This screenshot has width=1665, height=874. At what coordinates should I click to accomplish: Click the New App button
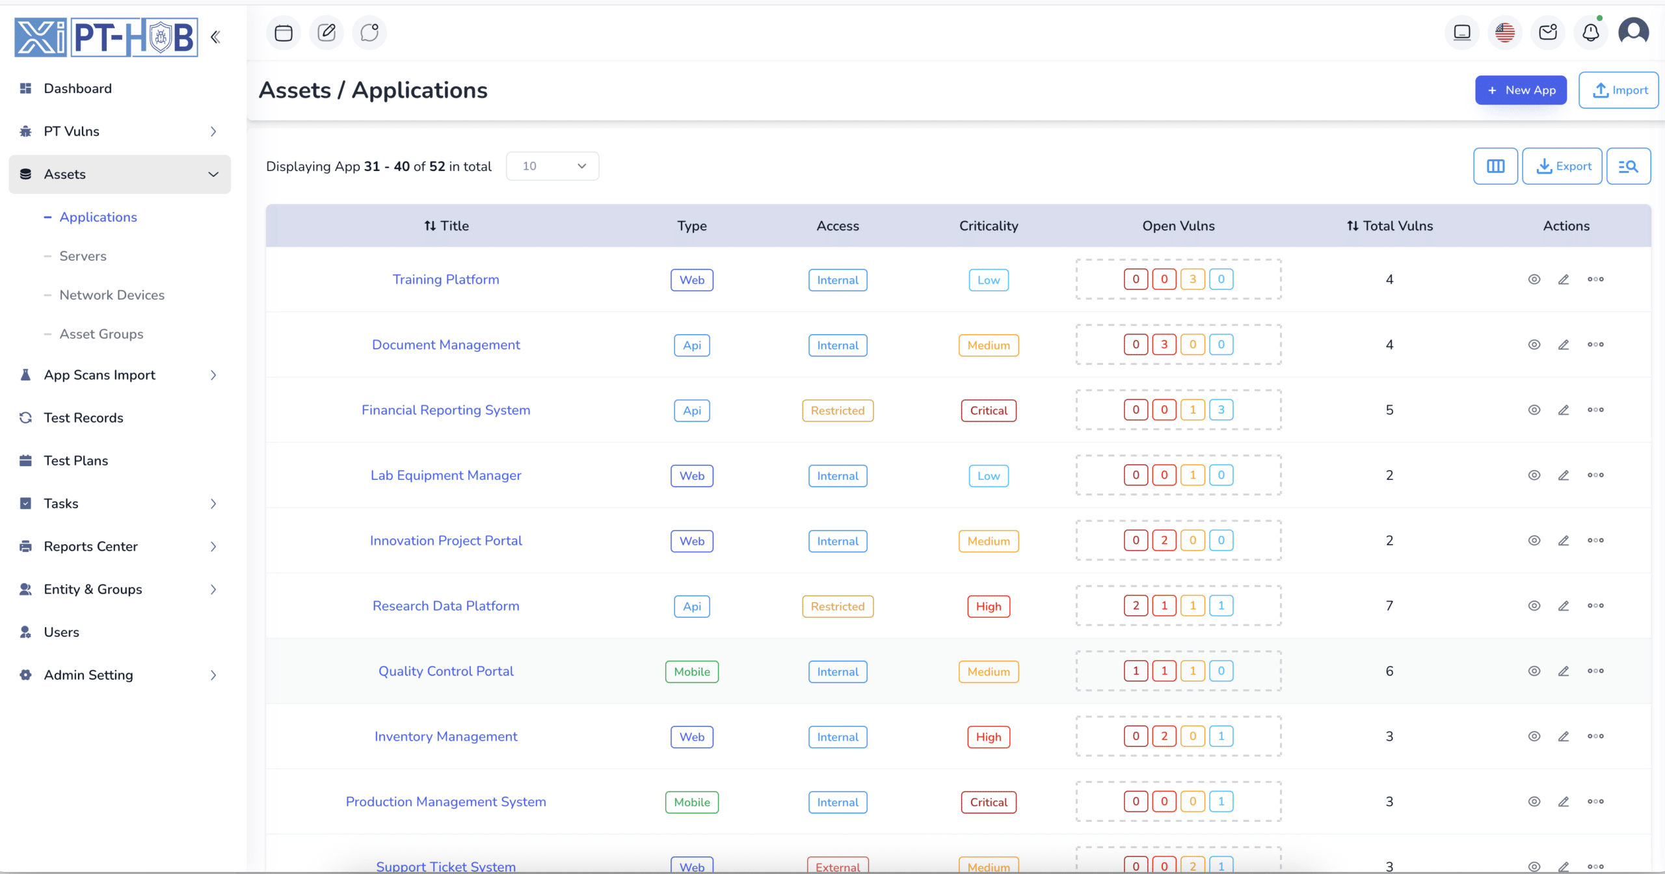coord(1521,90)
